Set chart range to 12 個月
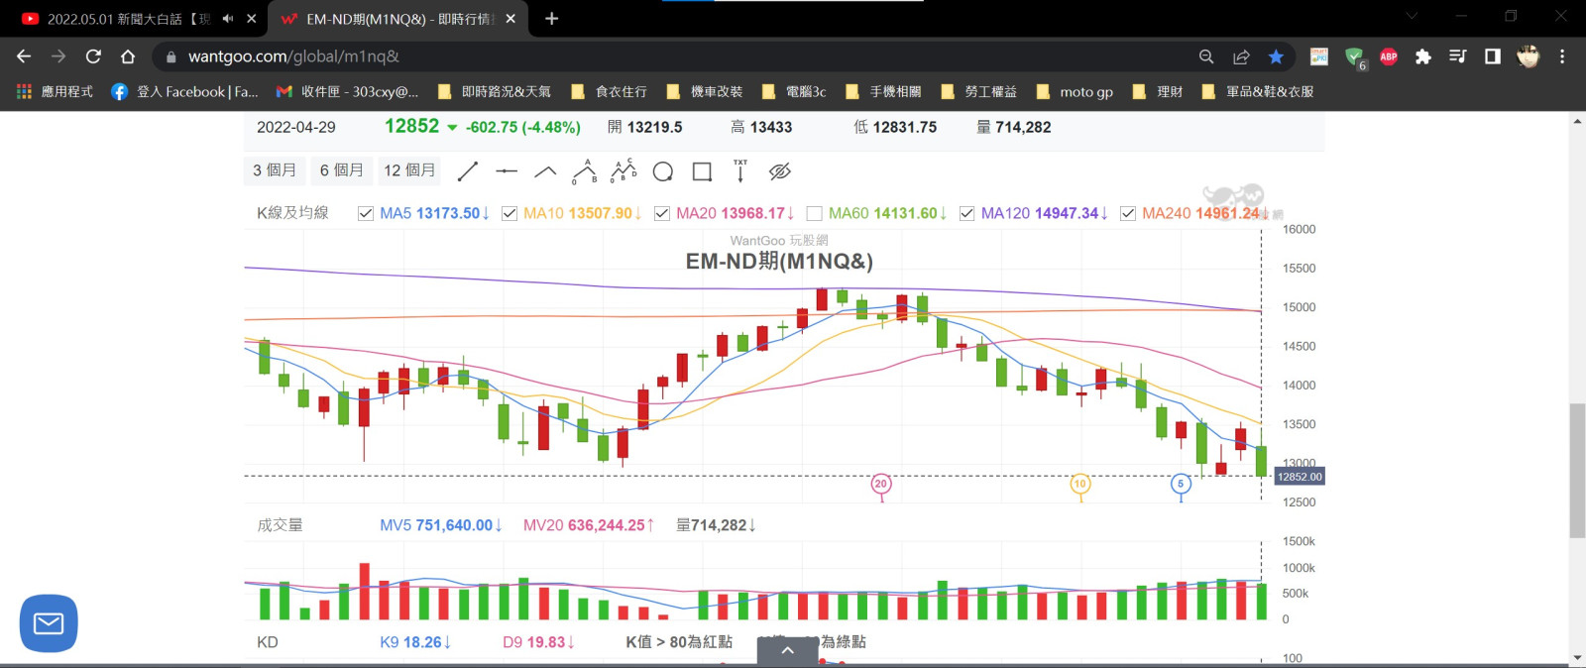This screenshot has width=1586, height=668. [409, 170]
